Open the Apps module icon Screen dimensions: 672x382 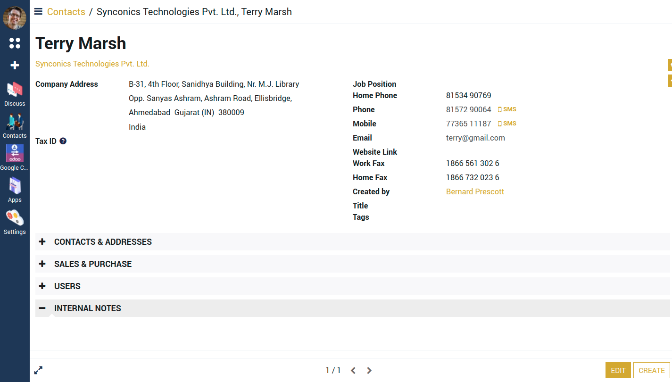[x=15, y=186]
